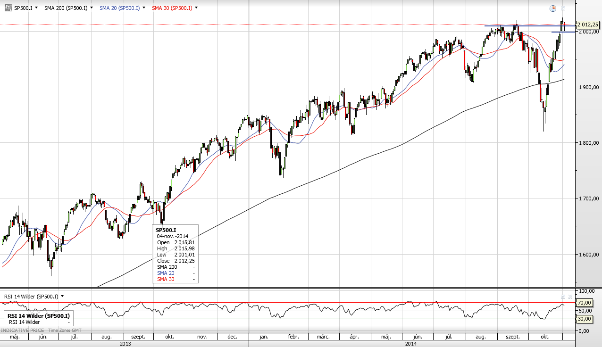Open the SP500.I instrument dropdown
Image resolution: width=602 pixels, height=347 pixels.
click(36, 8)
